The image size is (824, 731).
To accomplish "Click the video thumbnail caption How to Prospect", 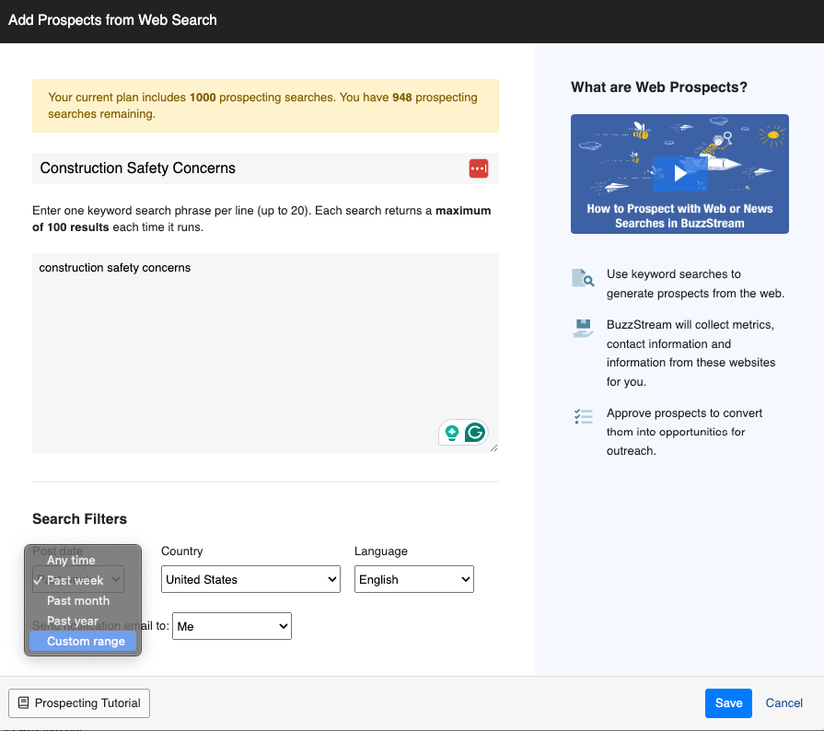I will click(679, 216).
